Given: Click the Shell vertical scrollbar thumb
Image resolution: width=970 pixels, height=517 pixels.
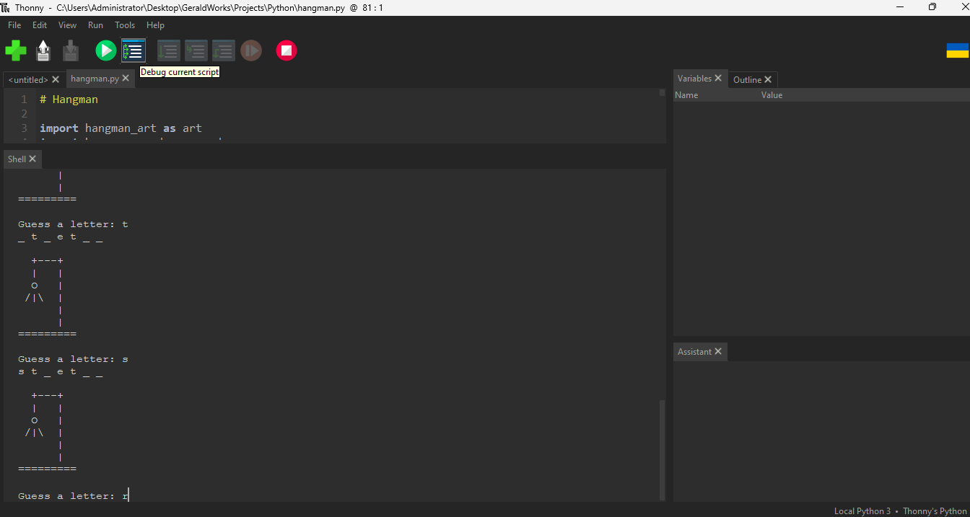Looking at the screenshot, I should click(x=662, y=448).
